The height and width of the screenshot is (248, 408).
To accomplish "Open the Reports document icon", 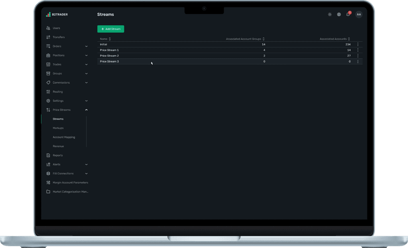I will coord(48,155).
